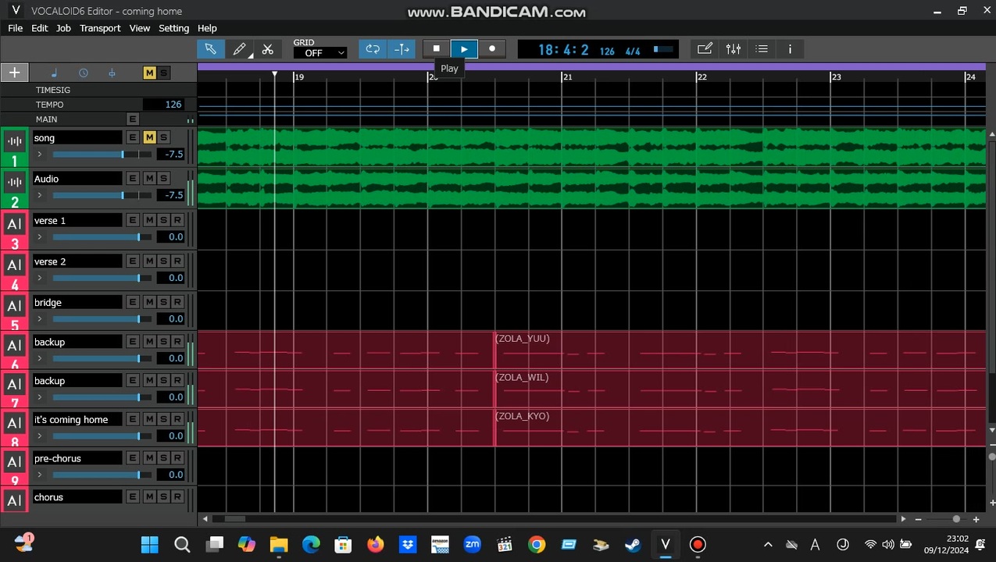Select the arrow pointer tool

[x=210, y=49]
